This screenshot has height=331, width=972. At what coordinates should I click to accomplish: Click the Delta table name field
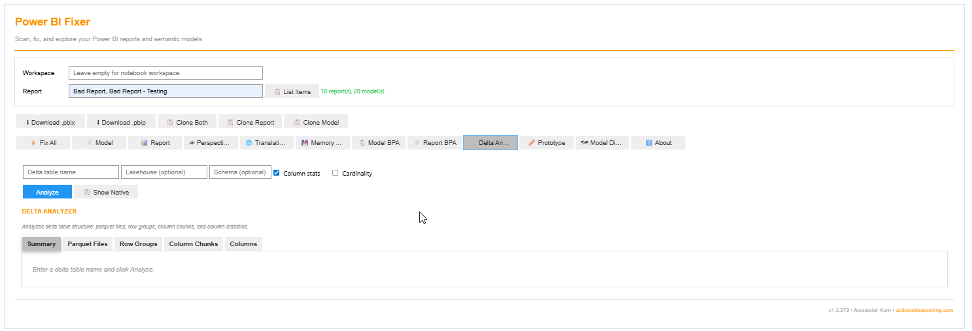pyautogui.click(x=71, y=172)
